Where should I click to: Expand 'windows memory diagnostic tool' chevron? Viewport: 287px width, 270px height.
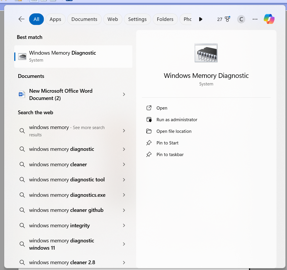[x=124, y=180]
